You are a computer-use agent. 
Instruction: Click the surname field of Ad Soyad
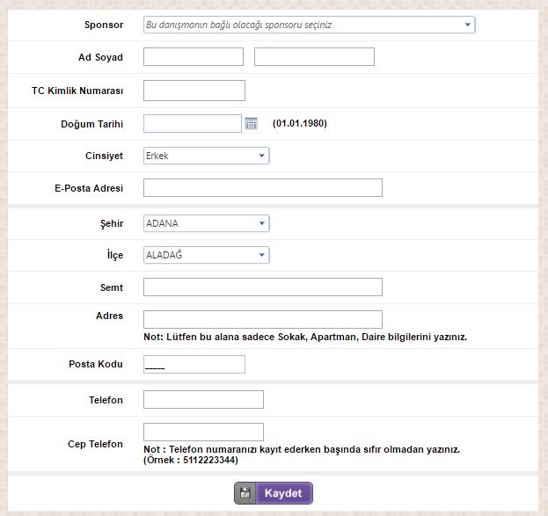[x=314, y=57]
